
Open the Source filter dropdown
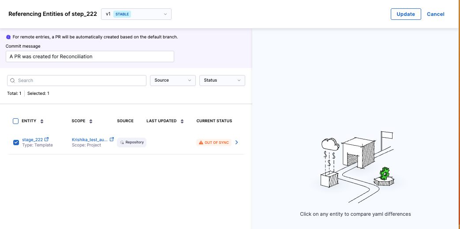173,80
